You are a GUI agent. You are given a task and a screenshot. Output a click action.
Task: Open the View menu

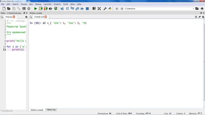click(x=72, y=4)
